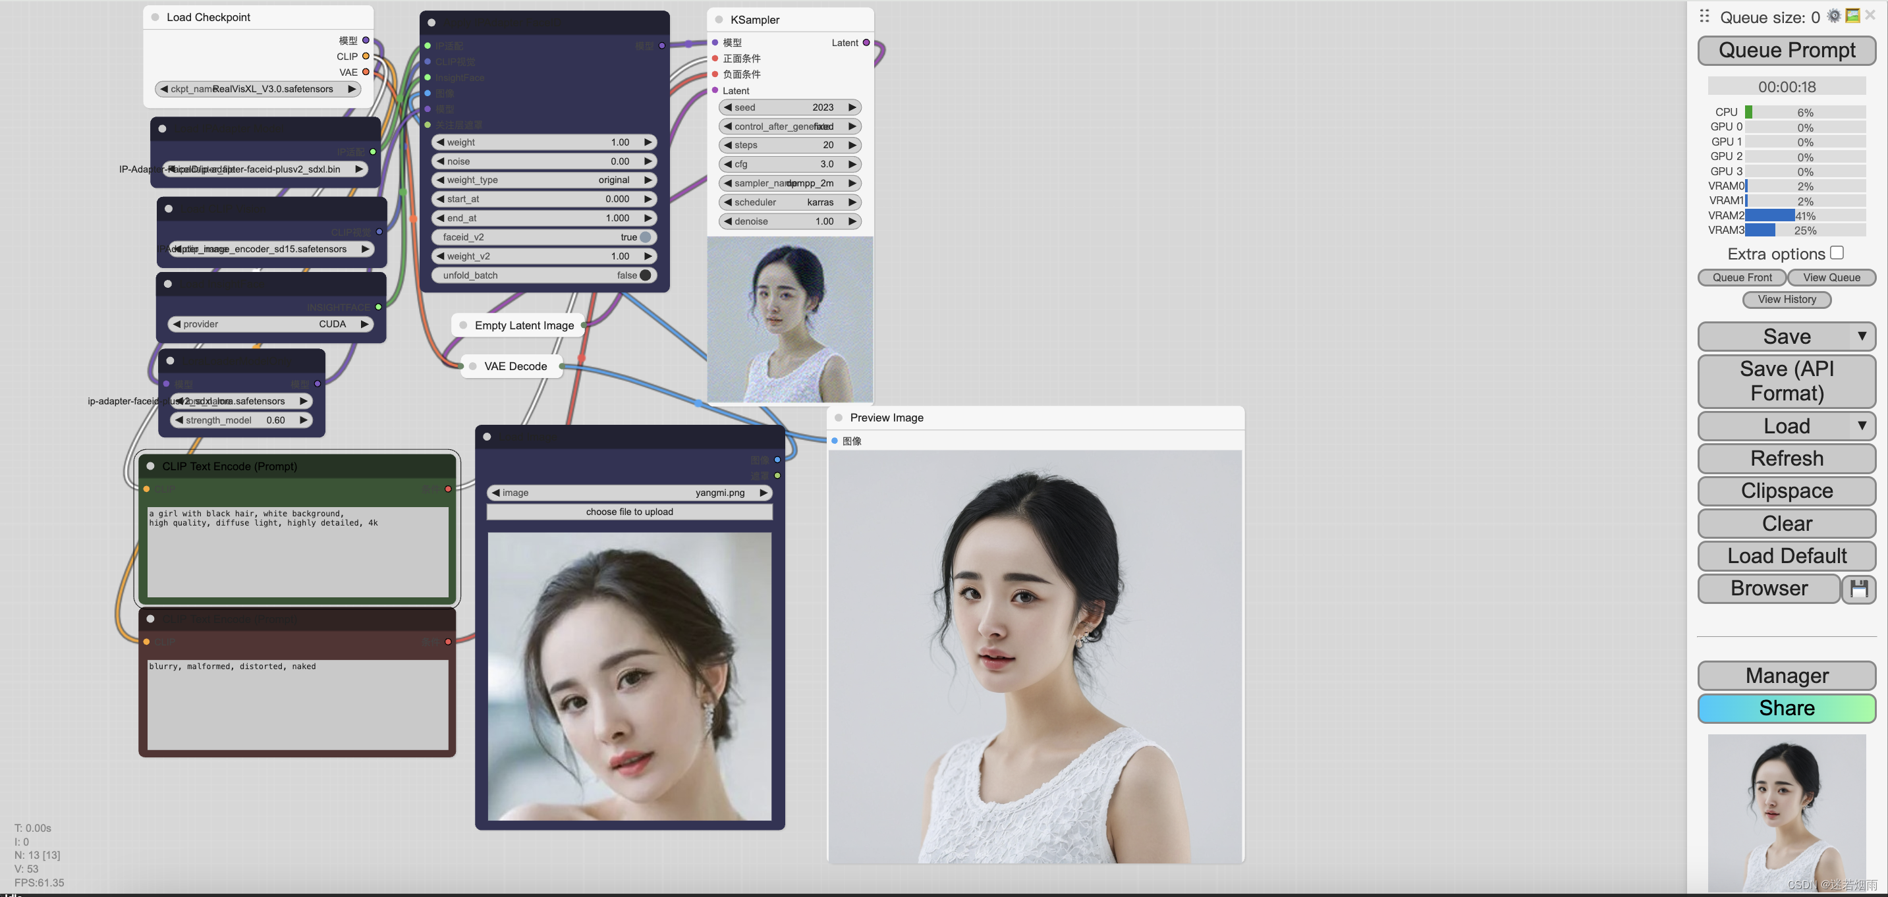This screenshot has height=897, width=1888.
Task: Open the Save button dropdown arrow
Action: (1862, 337)
